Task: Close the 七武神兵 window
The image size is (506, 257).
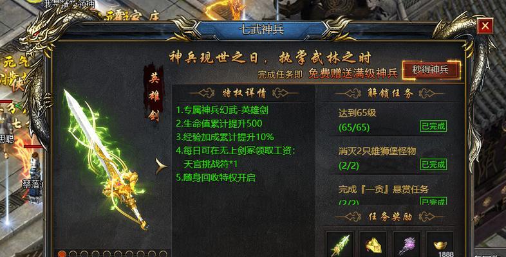Action: 485,26
